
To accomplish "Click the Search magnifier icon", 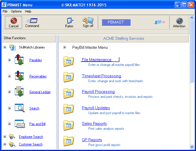I will pyautogui.click(x=20, y=108).
